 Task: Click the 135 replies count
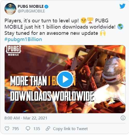(x=37, y=129)
